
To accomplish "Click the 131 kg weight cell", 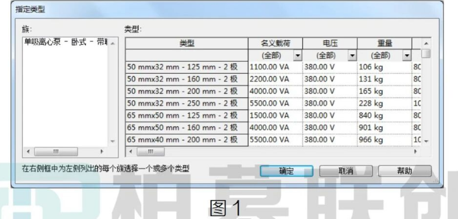I will coord(385,79).
